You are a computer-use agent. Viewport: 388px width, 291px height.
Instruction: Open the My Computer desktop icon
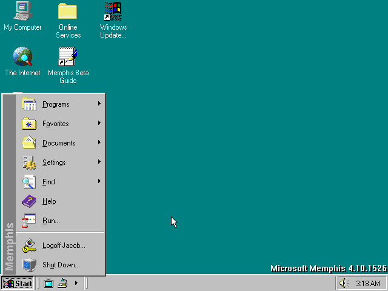pos(22,12)
